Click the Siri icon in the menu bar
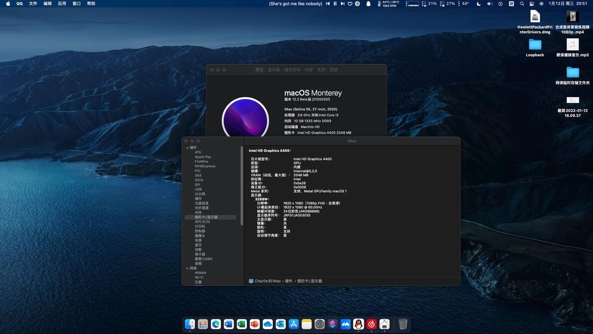The height and width of the screenshot is (334, 593). [541, 3]
